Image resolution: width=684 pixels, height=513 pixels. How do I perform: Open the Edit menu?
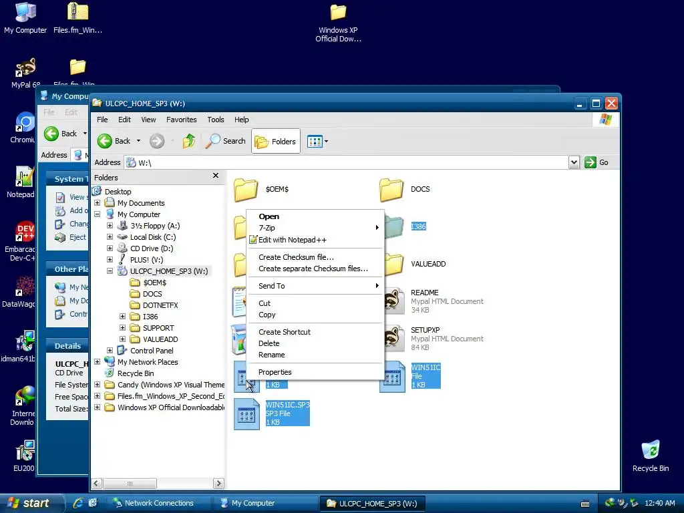[124, 120]
